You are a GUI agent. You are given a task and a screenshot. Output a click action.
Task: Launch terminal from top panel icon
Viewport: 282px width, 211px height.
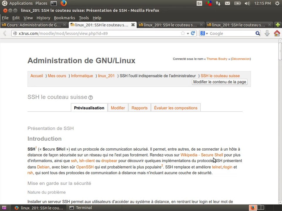pos(53,4)
